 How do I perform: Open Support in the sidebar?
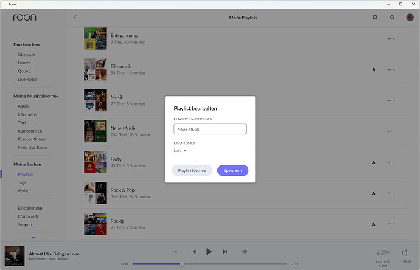[x=25, y=225]
